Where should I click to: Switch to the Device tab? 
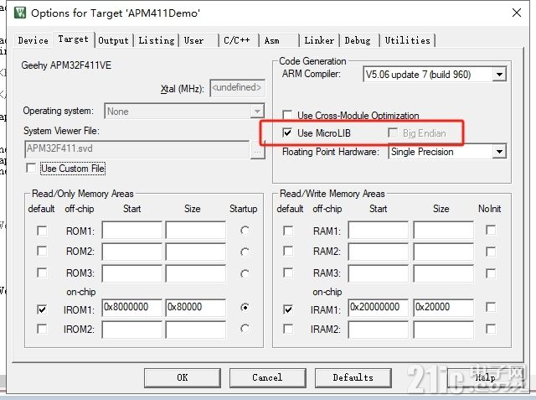tap(33, 40)
